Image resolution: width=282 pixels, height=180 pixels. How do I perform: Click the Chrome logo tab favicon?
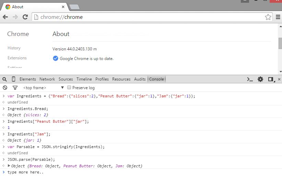[x=8, y=7]
